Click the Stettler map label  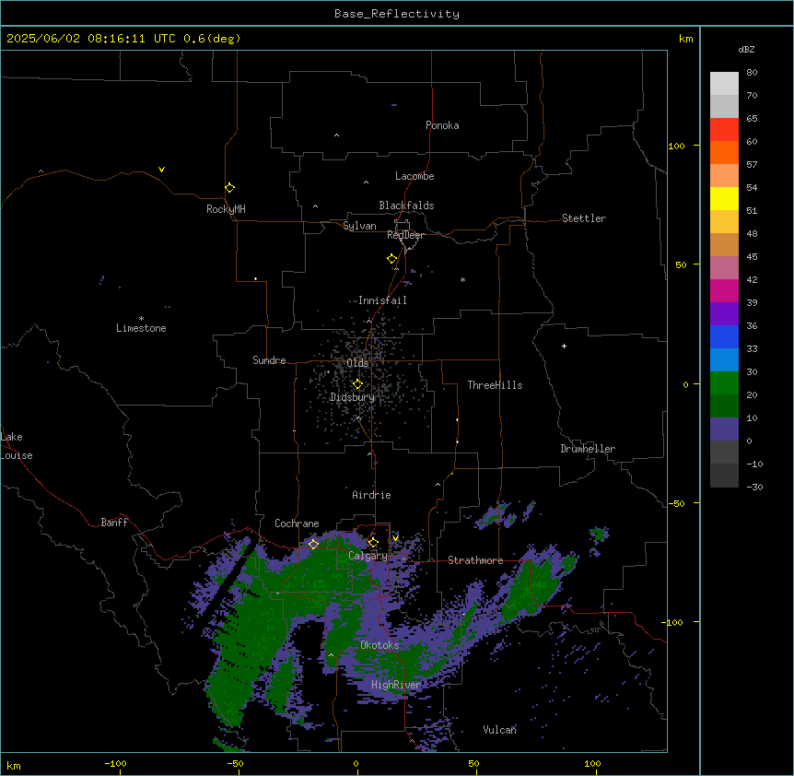tap(584, 218)
